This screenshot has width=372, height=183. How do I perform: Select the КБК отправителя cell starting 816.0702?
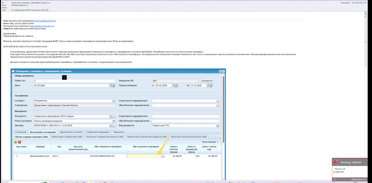[x=108, y=156]
